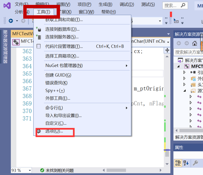This screenshot has width=203, height=175.
Task: Click the solution icon in Solution Explorer
Action: click(x=180, y=60)
